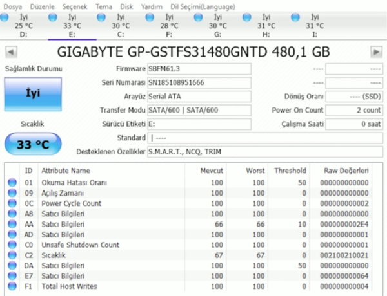This screenshot has height=296, width=387.
Task: Click status orb of Total Host Writes row
Action: point(12,286)
